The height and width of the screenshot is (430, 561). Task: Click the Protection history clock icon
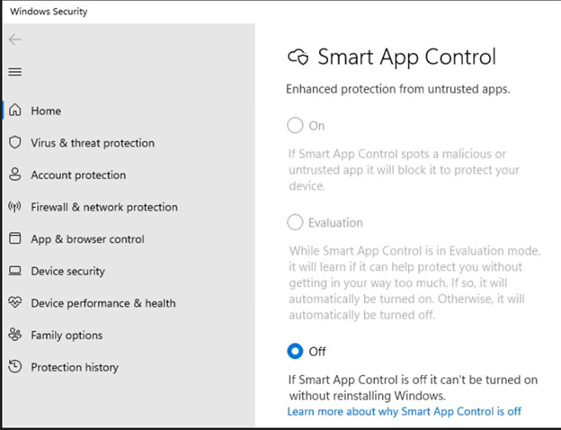pos(14,367)
